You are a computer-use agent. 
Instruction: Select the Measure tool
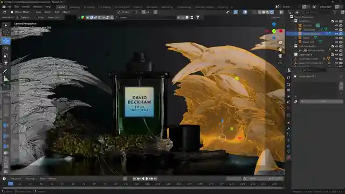[x=6, y=79]
